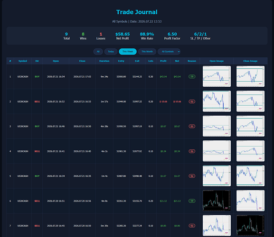This screenshot has height=237, width=274.
Task: Select the This Week filter
Action: (x=128, y=52)
